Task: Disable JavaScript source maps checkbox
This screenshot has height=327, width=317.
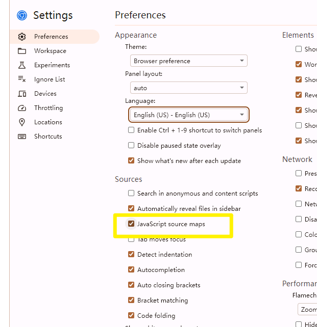Action: (131, 224)
